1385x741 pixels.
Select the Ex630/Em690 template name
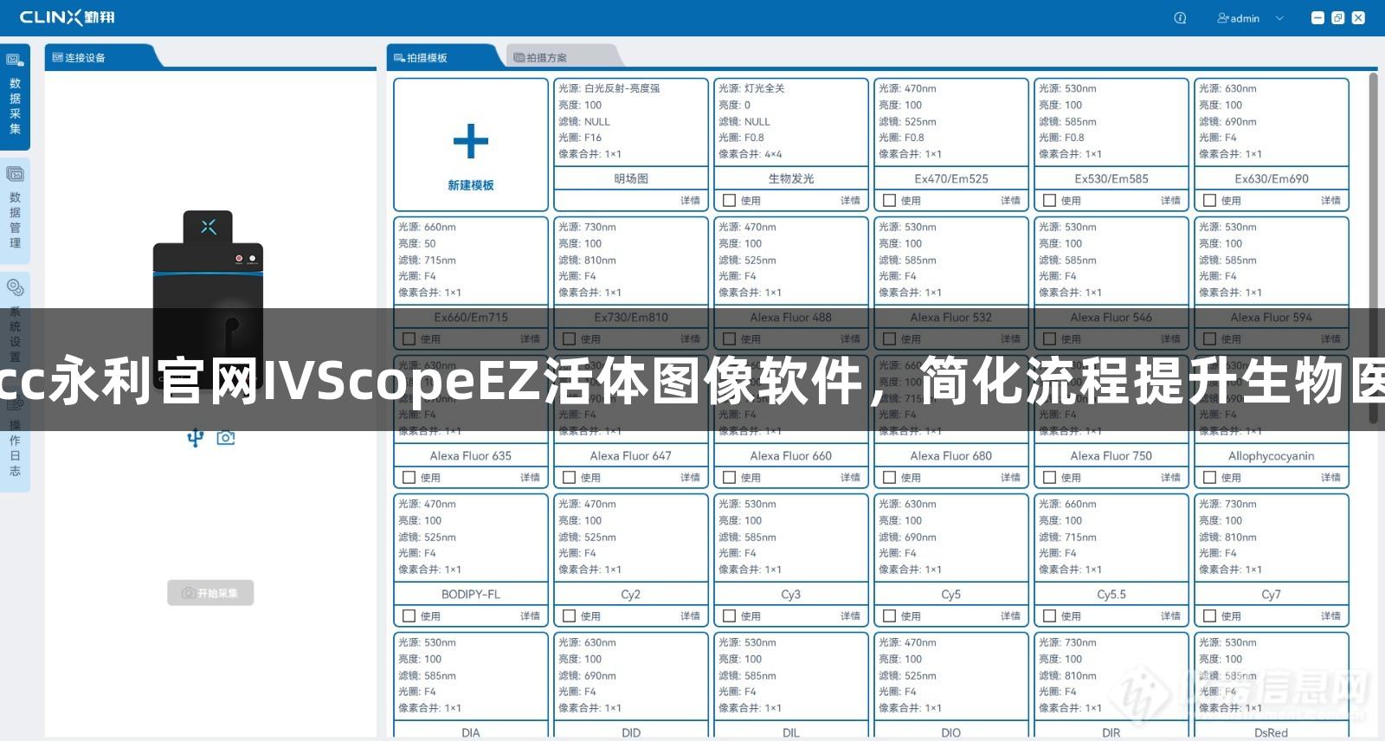[1272, 179]
